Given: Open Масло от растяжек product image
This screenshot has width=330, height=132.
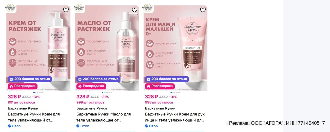Looking at the screenshot, I should [x=107, y=48].
